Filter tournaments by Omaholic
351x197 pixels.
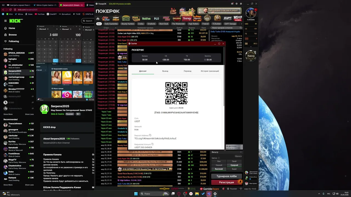coord(151,24)
